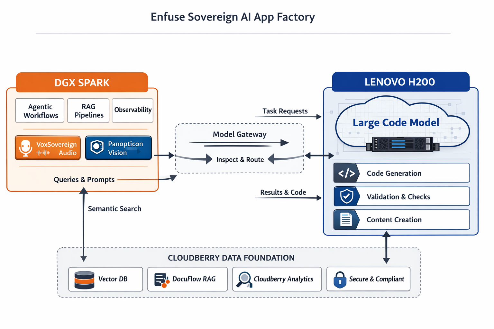Open the VoxSovereign Audio card
This screenshot has width=494, height=329.
[x=48, y=148]
